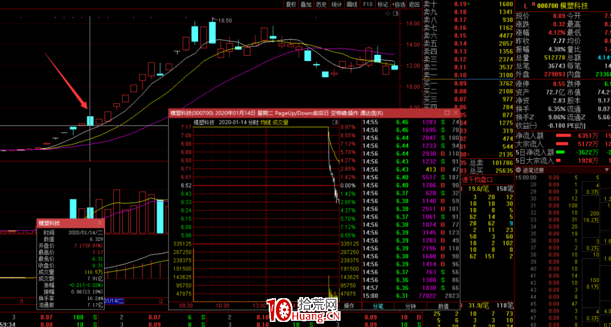Click the 标记 mark toolbar button
Image resolution: width=611 pixels, height=327 pixels.
pyautogui.click(x=382, y=5)
